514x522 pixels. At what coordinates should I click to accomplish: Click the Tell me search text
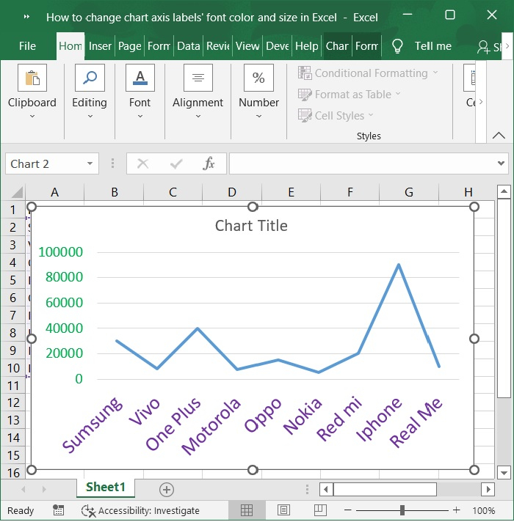tap(433, 46)
